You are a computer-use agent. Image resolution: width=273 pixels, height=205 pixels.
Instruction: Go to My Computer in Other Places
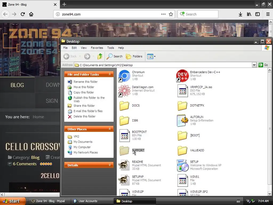(82, 147)
